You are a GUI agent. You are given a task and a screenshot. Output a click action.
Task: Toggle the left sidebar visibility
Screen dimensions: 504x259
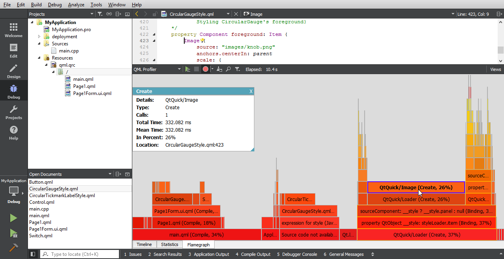pyautogui.click(x=33, y=254)
